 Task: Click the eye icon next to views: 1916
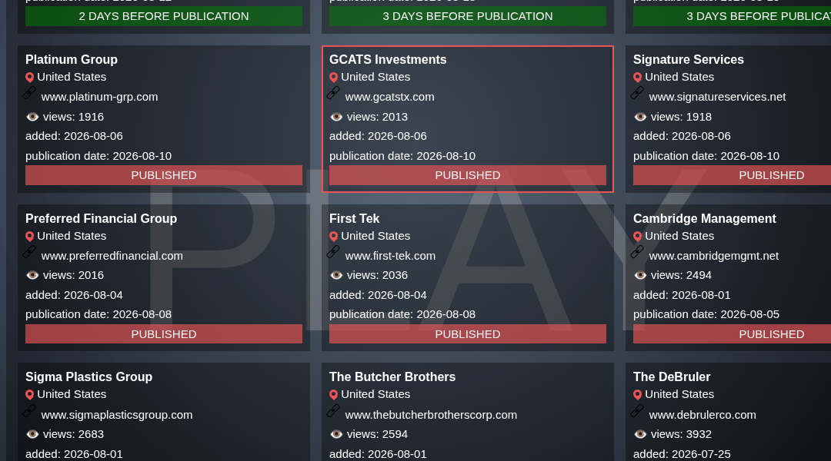[x=32, y=117]
